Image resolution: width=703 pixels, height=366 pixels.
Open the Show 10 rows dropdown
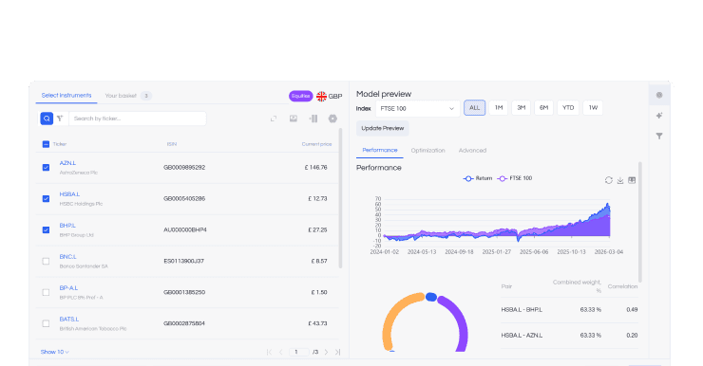click(x=55, y=352)
